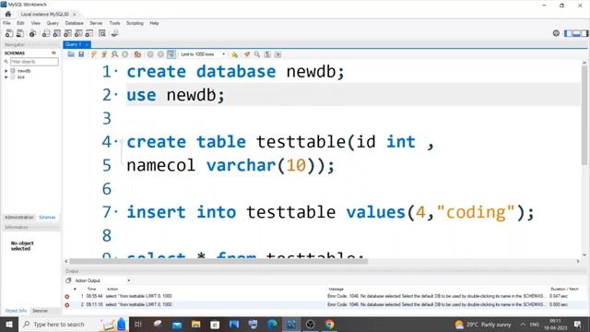This screenshot has height=332, width=590.
Task: Open Google Chrome from the taskbar
Action: [x=330, y=324]
